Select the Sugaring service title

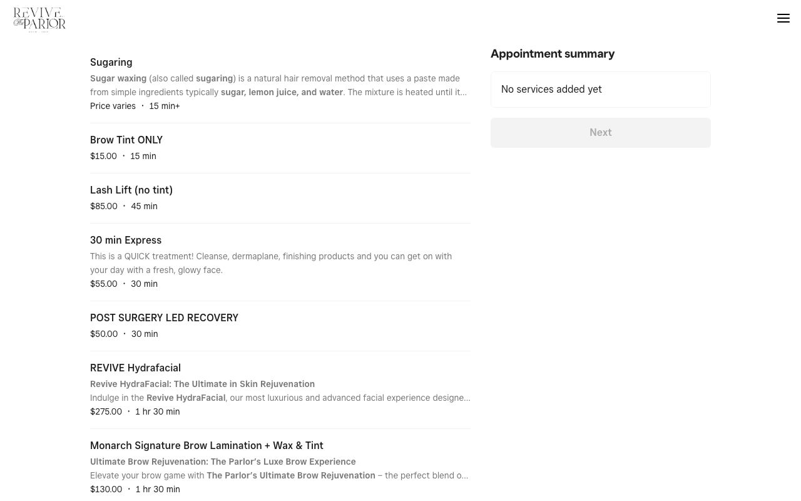coord(111,63)
